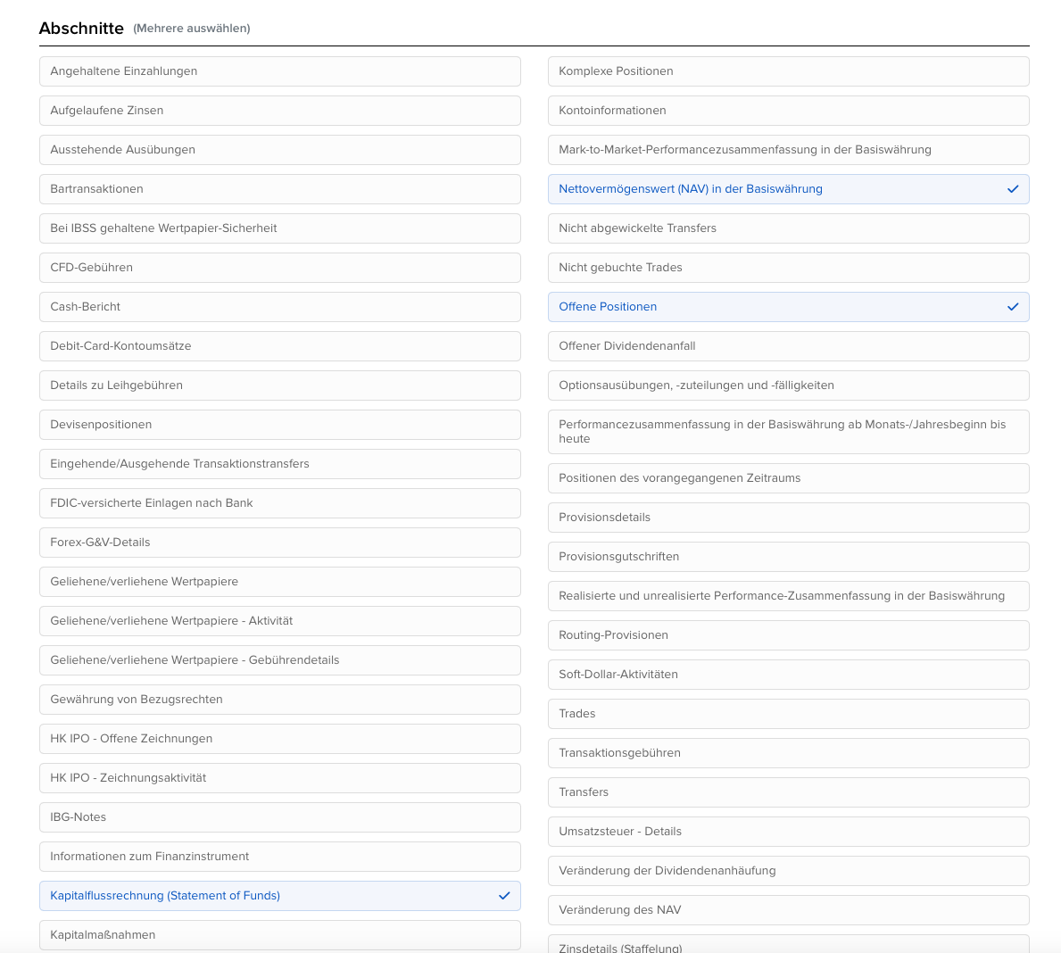
Task: Select plain Geliehene/verliehene Wertpapiere option
Action: (280, 582)
